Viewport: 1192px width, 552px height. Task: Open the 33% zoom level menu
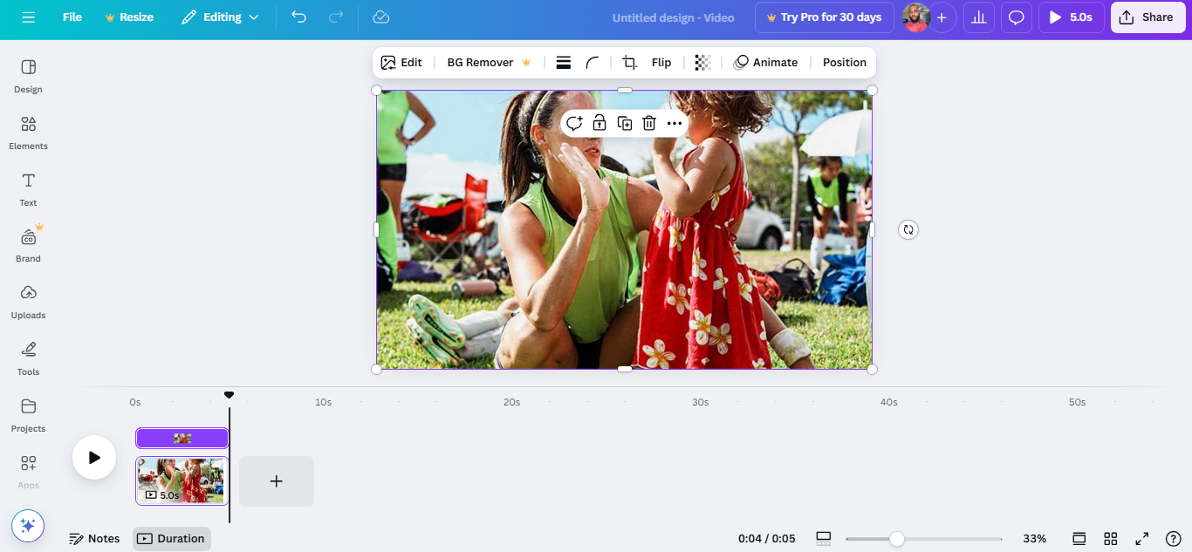1036,538
